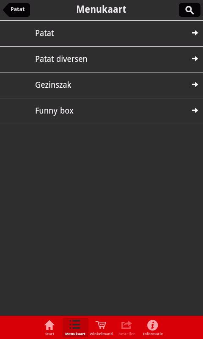Go to the Start tab label
The height and width of the screenshot is (339, 203).
49,334
